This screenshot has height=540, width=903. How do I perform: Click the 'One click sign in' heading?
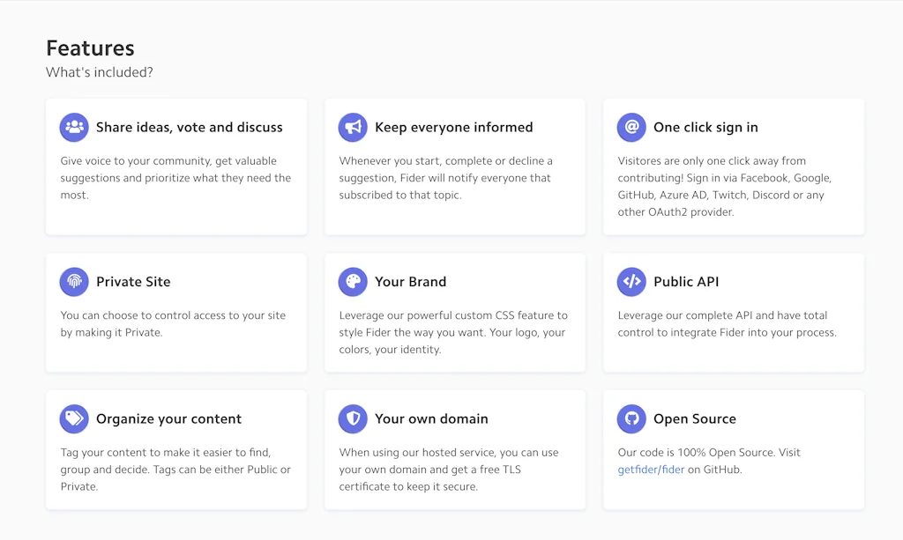[705, 127]
